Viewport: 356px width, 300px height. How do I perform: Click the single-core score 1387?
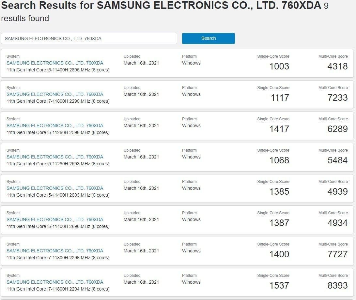(x=279, y=223)
